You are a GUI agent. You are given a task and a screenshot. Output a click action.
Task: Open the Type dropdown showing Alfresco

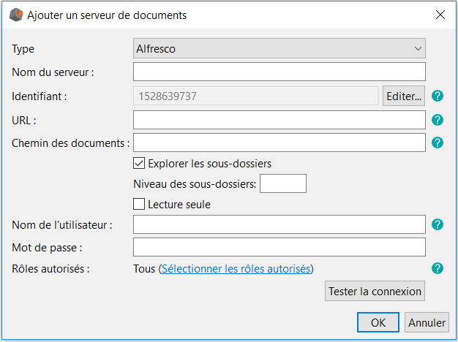[279, 49]
